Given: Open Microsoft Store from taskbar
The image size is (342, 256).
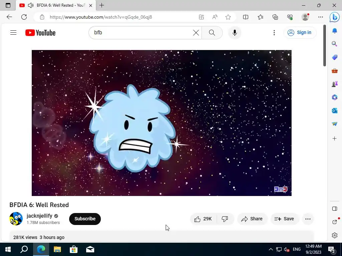Looking at the screenshot, I should (x=74, y=249).
